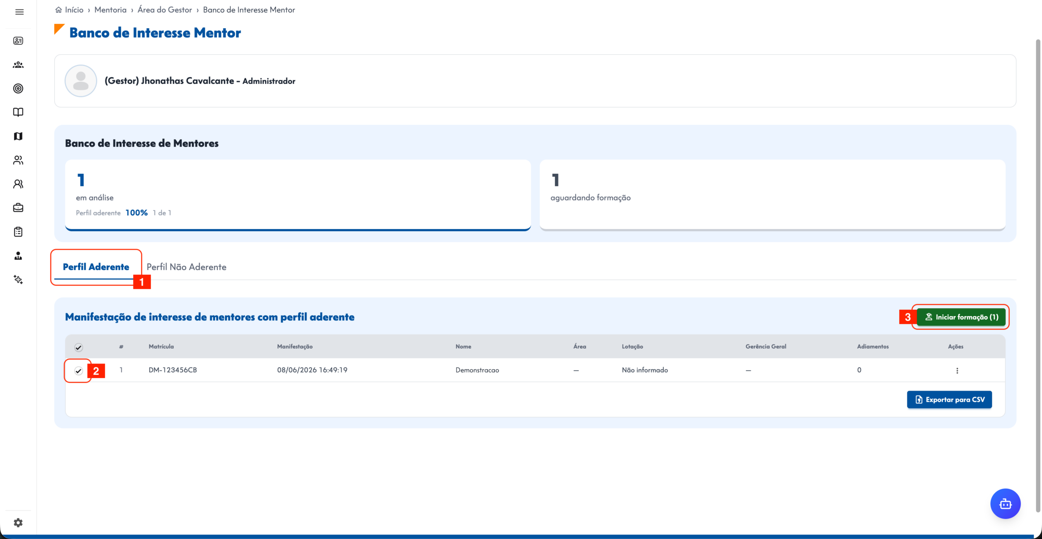Open the target goals sidebar icon
This screenshot has width=1042, height=539.
pos(18,88)
